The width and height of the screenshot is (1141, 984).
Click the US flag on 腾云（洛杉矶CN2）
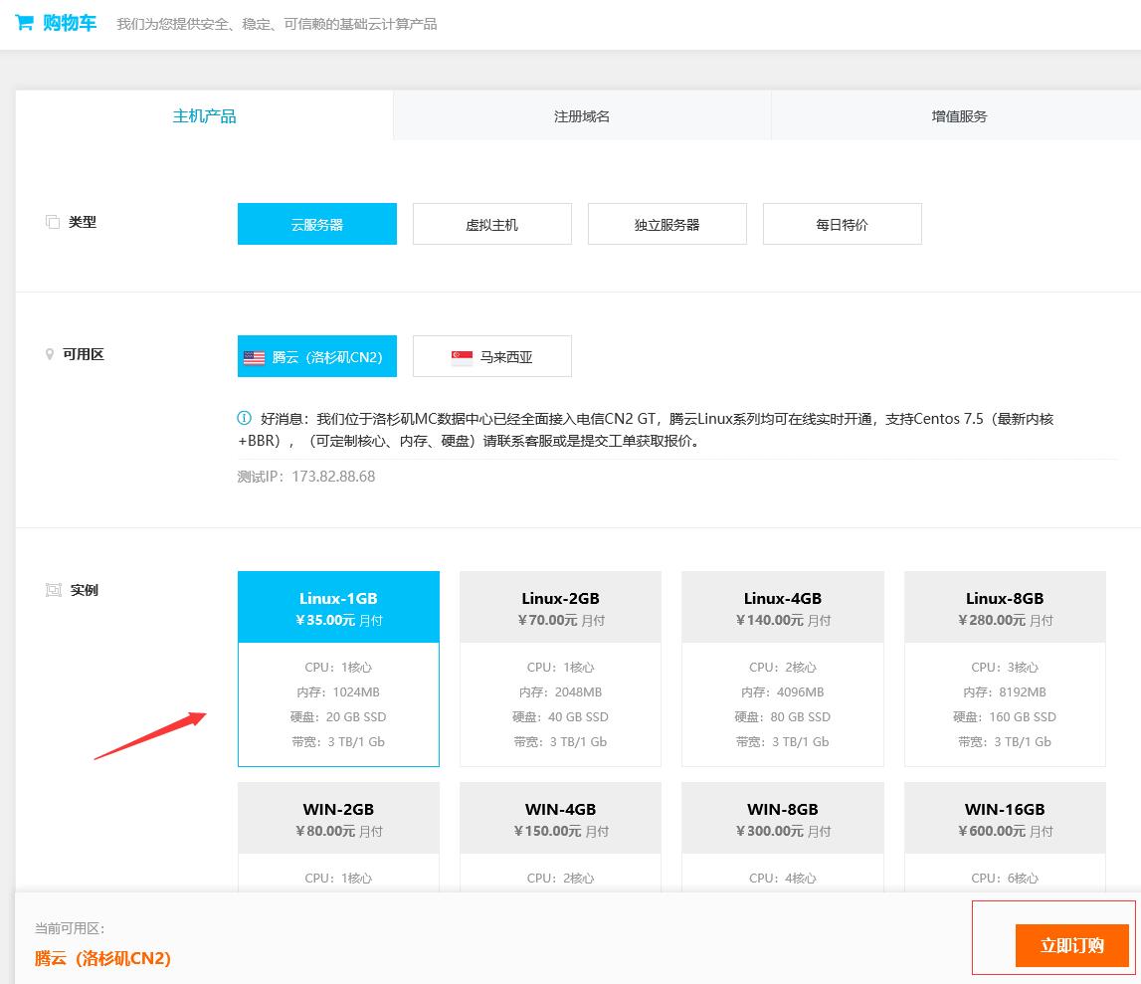point(256,356)
